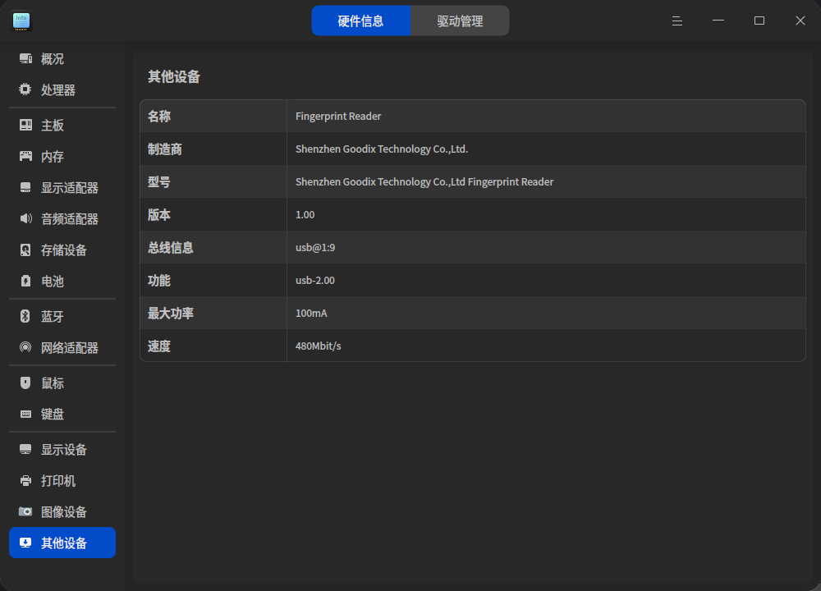Click the 型号 model value text
The image size is (821, 591).
424,181
